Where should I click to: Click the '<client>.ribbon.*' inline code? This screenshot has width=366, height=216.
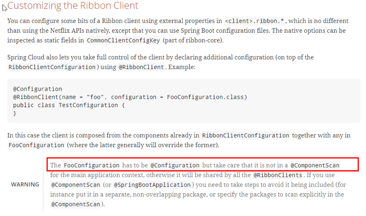(255, 21)
